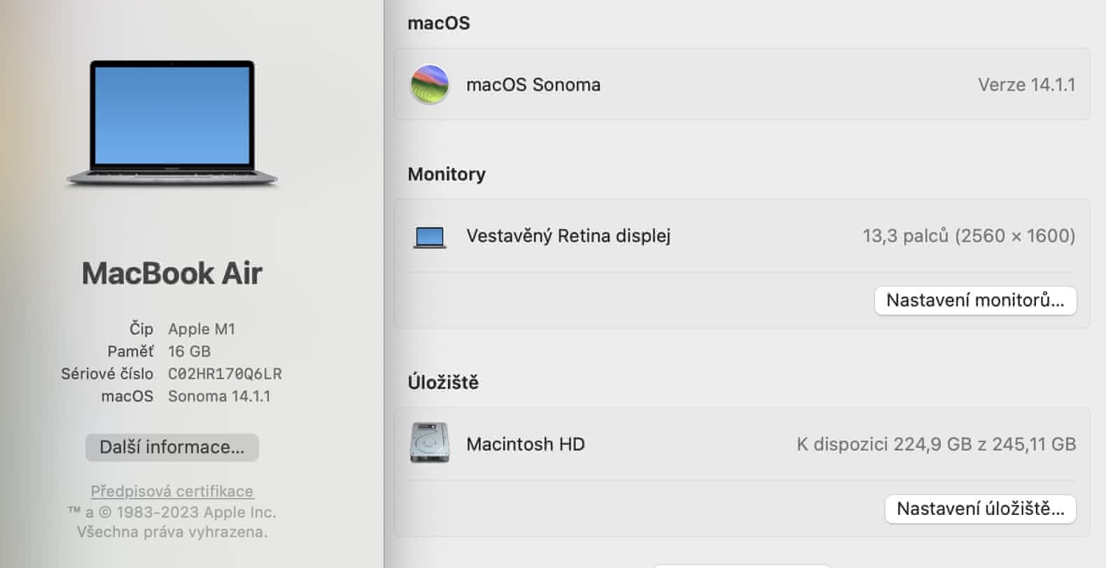Screen dimensions: 1106x568
Task: Select the Vestavěný Retina displej label
Action: pos(568,236)
